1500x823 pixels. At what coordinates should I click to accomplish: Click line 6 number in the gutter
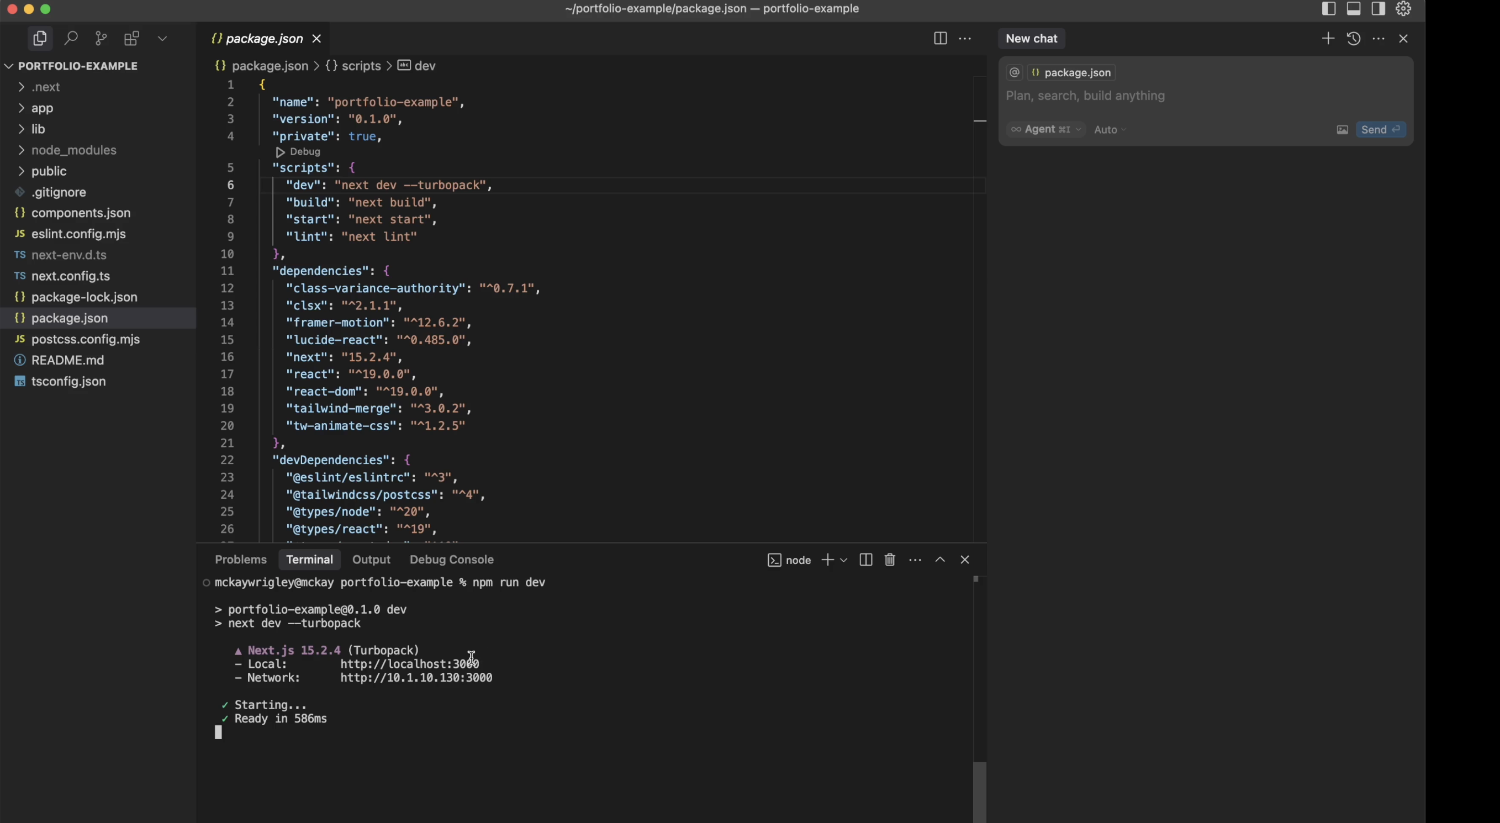(231, 184)
